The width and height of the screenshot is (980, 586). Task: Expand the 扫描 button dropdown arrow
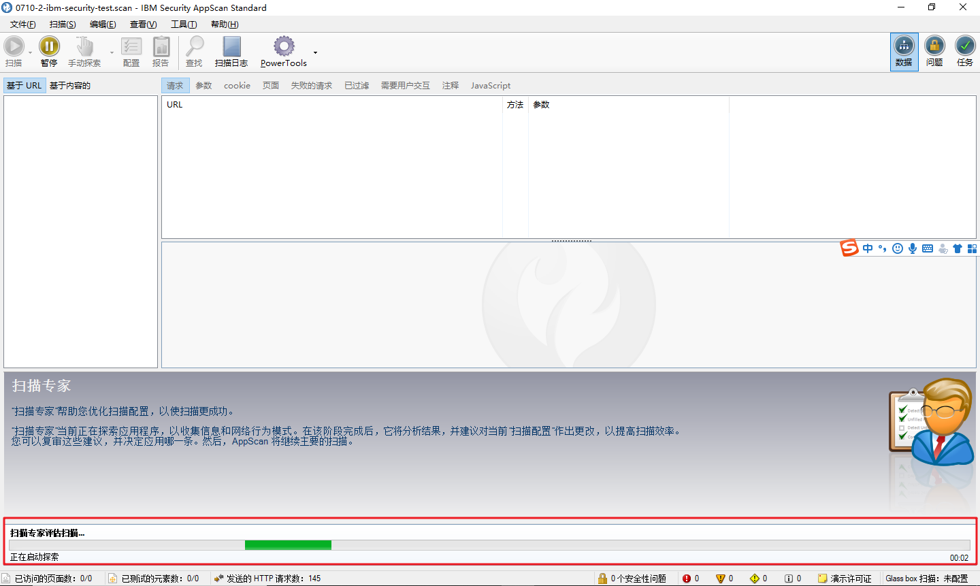(30, 52)
